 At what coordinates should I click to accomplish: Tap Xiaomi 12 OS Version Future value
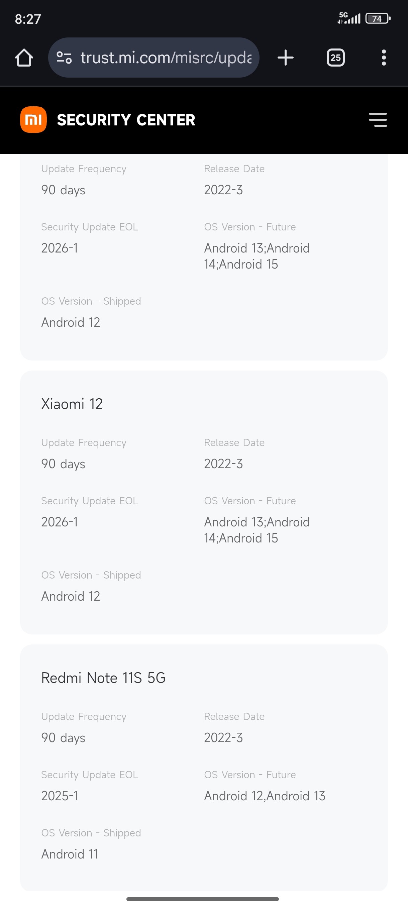coord(257,530)
